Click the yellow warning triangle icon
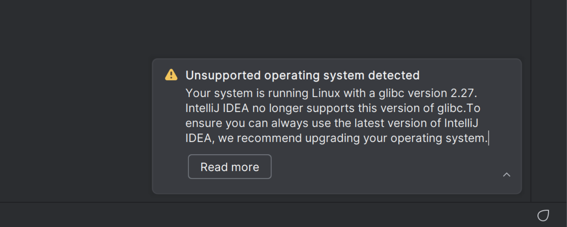Viewport: 567px width, 227px height. (x=171, y=75)
